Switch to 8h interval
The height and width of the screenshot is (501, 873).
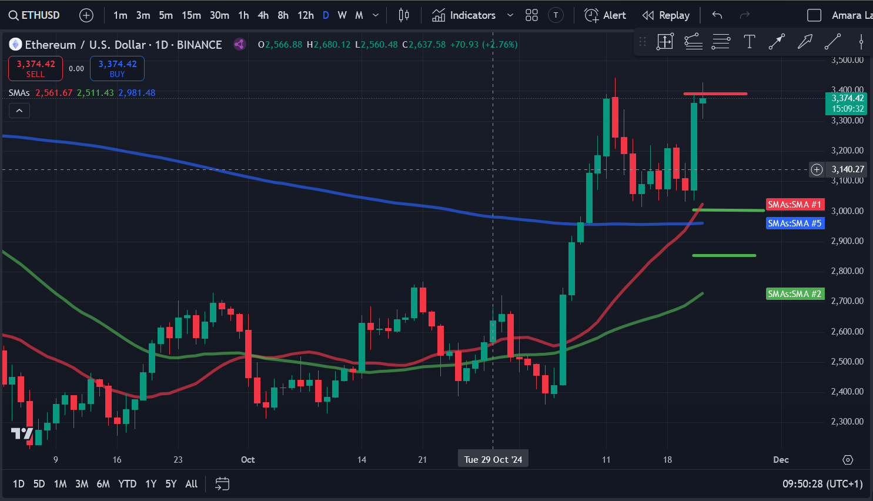pos(283,15)
